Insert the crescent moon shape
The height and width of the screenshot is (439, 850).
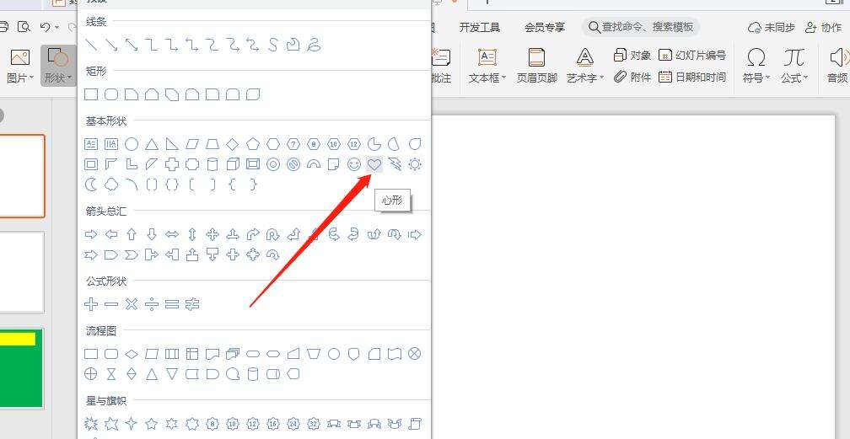click(91, 185)
